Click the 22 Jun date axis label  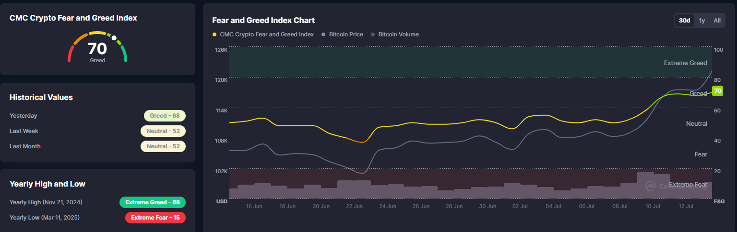[354, 207]
